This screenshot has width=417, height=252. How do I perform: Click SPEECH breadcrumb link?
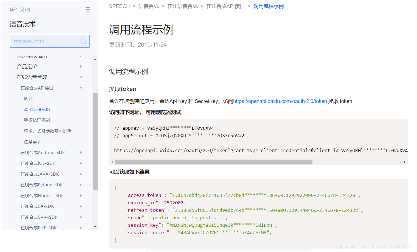pyautogui.click(x=119, y=6)
